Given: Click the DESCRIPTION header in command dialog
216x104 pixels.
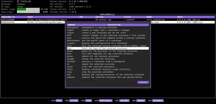Looking at the screenshot, I should 114,25.
